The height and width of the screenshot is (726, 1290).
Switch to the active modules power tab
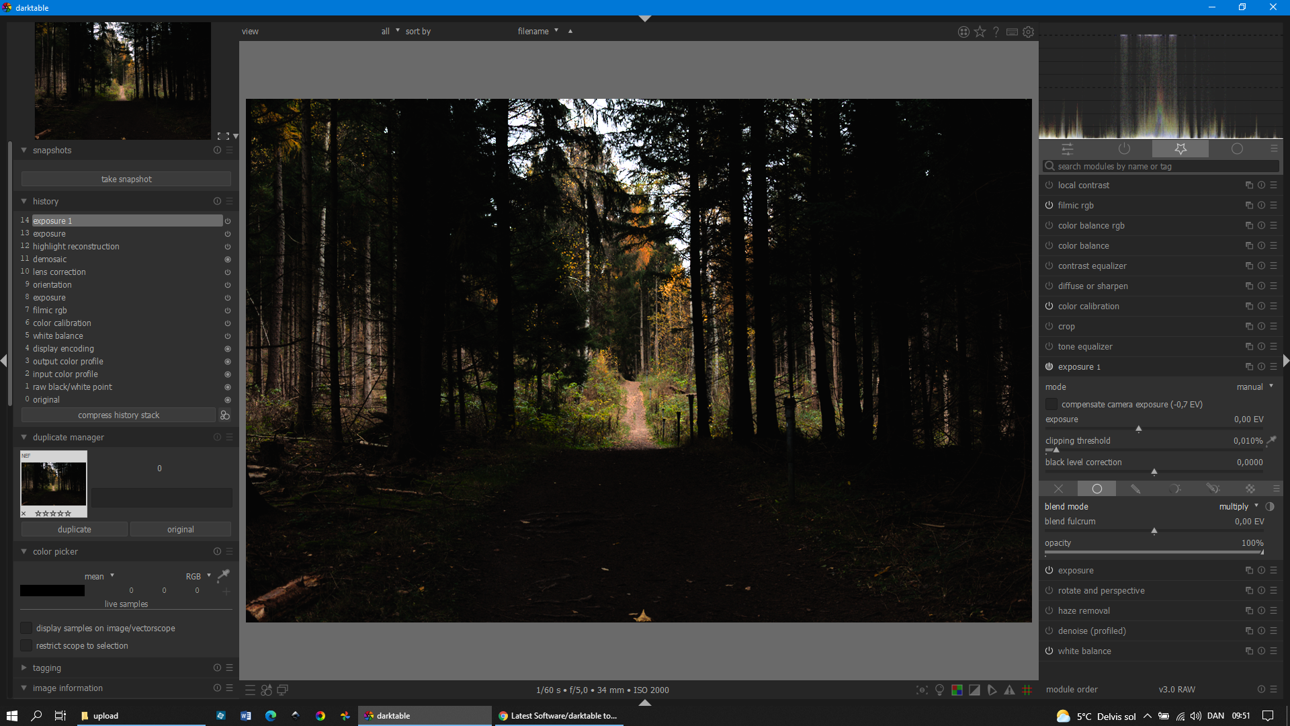(1124, 149)
